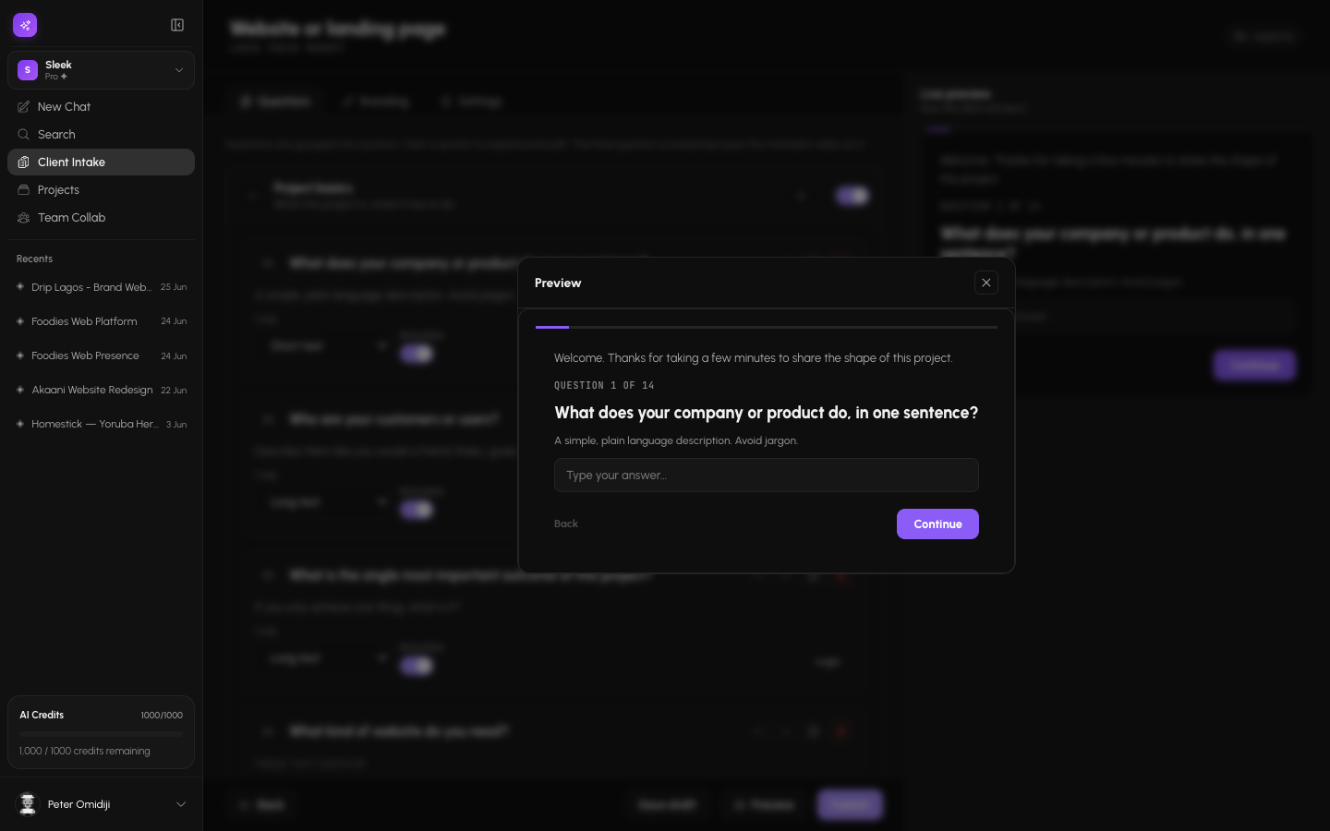Click the Team Collab people icon
Screen dimensions: 1330x831
[24, 218]
